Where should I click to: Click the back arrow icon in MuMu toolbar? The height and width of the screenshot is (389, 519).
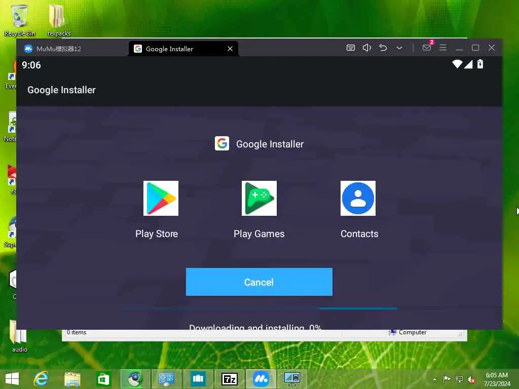click(383, 48)
